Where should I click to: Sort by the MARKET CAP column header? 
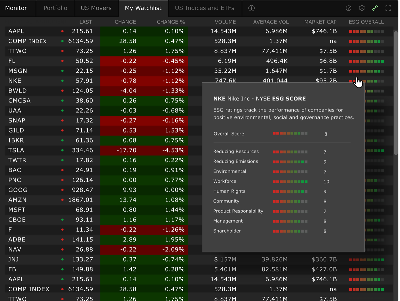[320, 22]
